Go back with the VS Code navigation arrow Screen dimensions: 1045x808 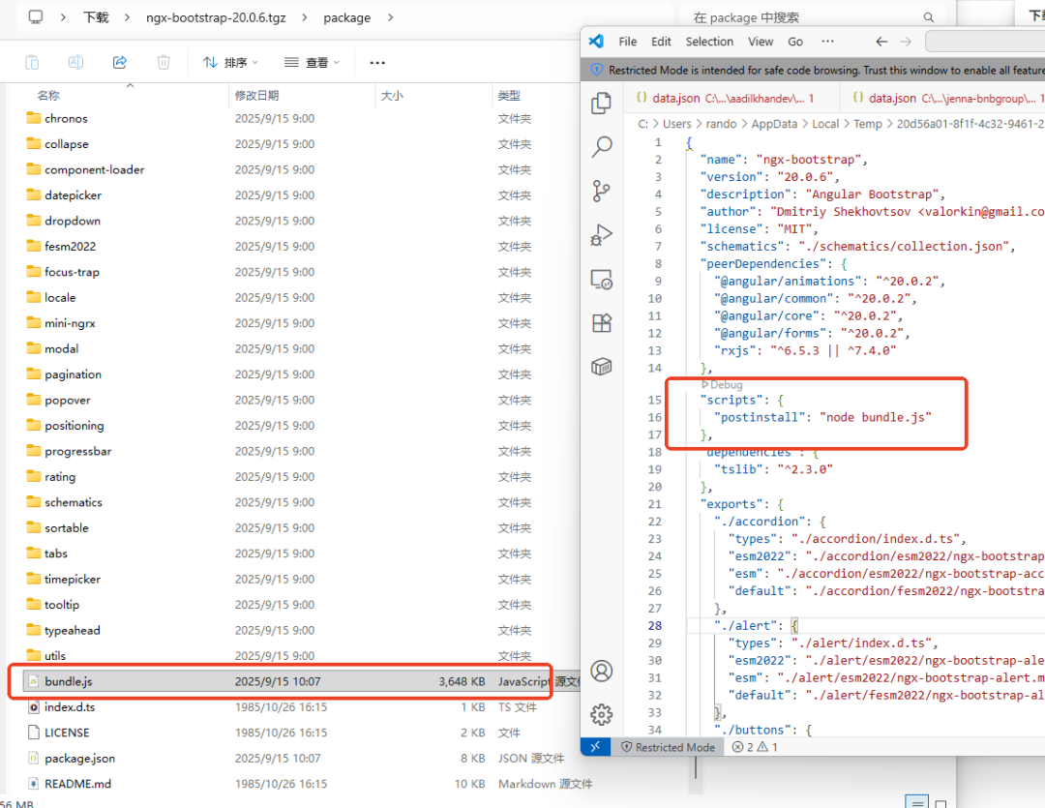coord(881,42)
